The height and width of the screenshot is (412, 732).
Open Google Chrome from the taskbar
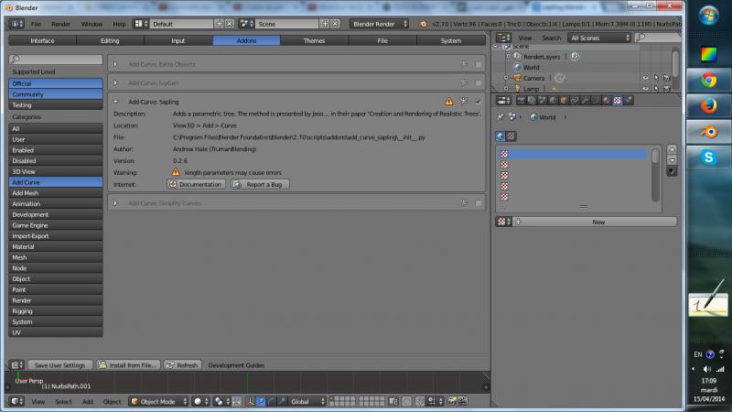pos(708,81)
